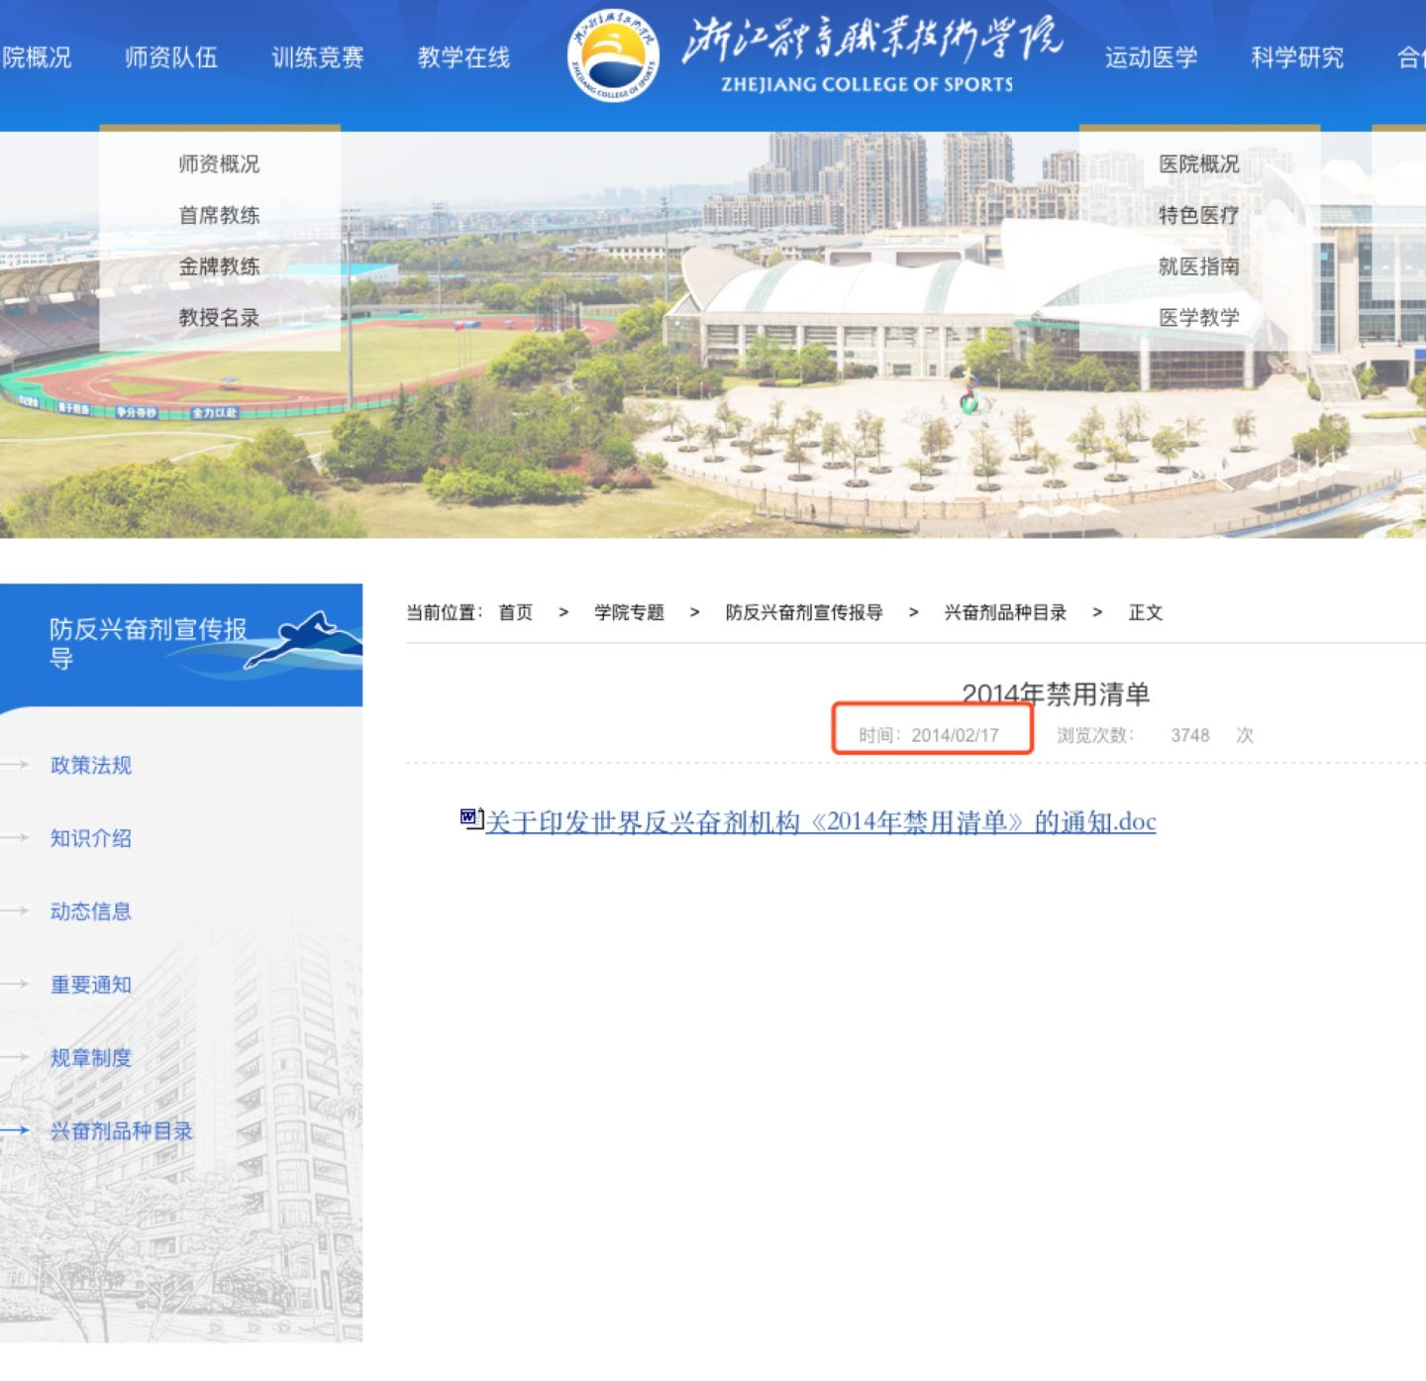This screenshot has height=1381, width=1426.
Task: Open 动态信息 in the sidebar
Action: pos(91,911)
